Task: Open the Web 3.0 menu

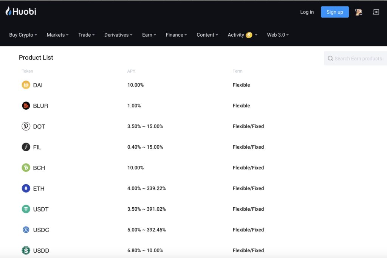Action: point(278,35)
